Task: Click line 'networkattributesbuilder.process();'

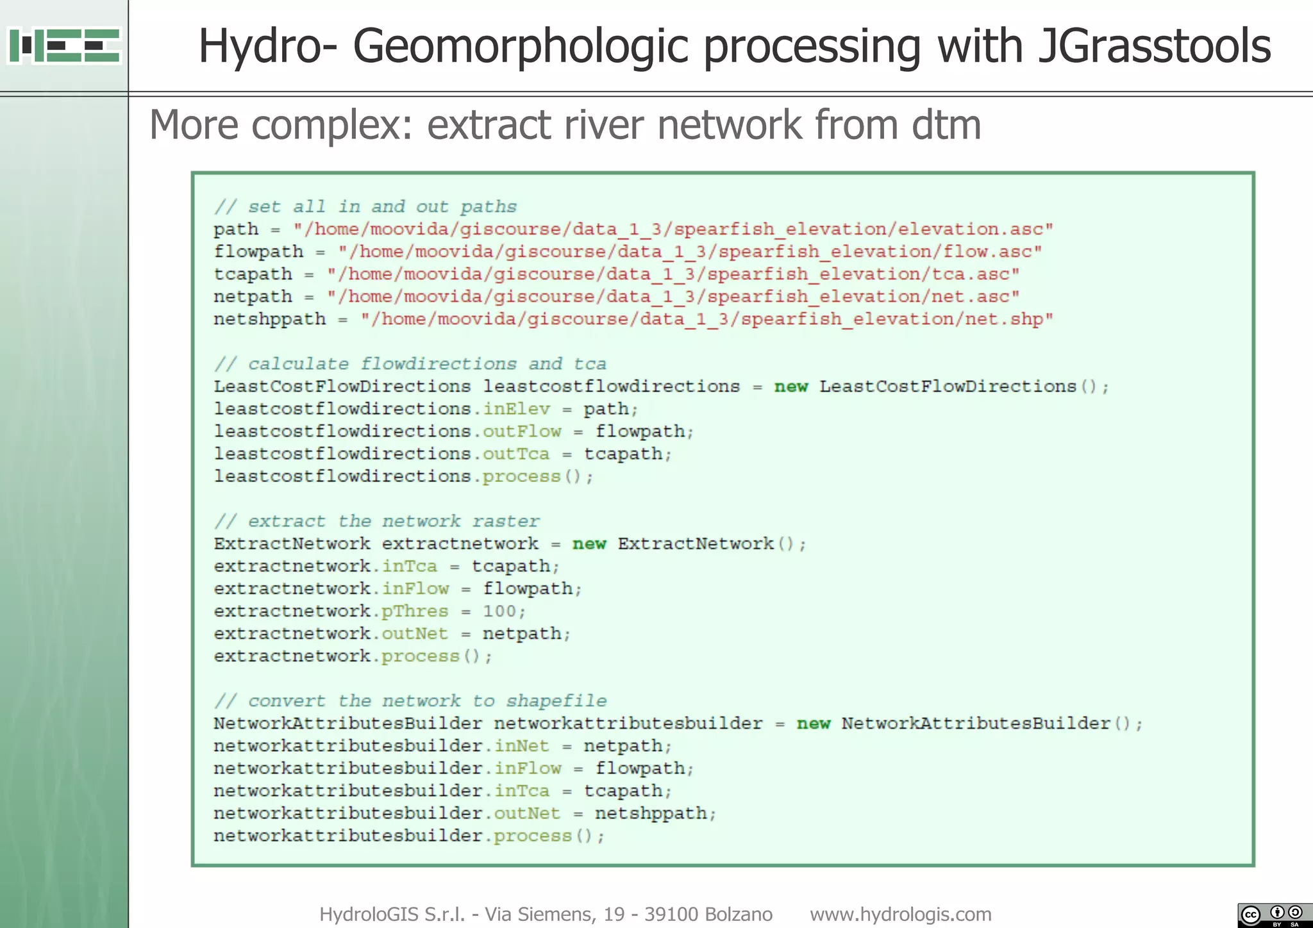Action: [x=410, y=835]
